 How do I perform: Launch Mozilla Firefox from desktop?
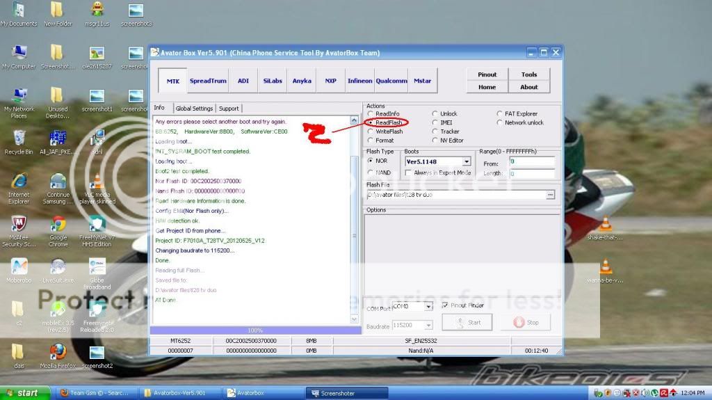click(58, 356)
